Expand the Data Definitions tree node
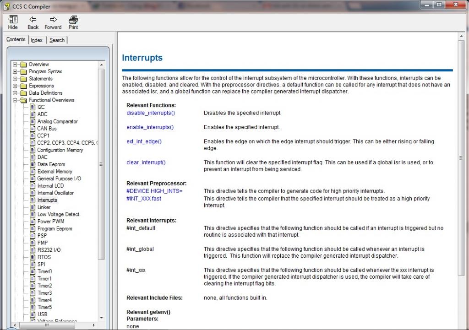The height and width of the screenshot is (330, 469). (15, 93)
